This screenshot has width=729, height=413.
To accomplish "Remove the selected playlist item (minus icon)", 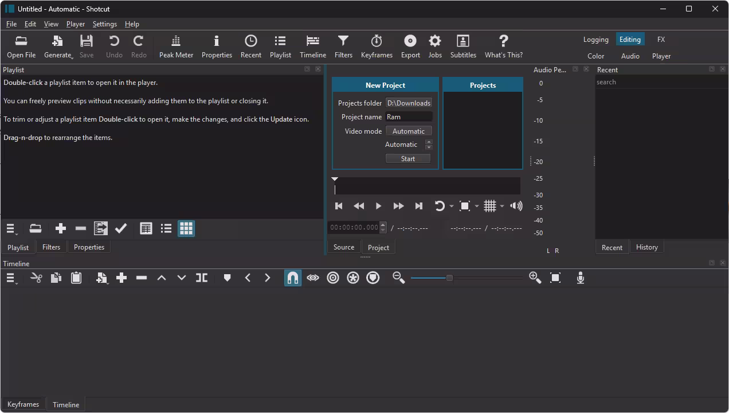I will click(x=81, y=229).
